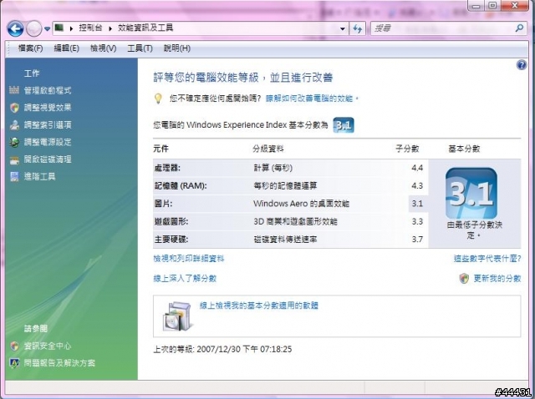
Task: Click the 管理啟動程式 sidebar icon
Action: 14,90
